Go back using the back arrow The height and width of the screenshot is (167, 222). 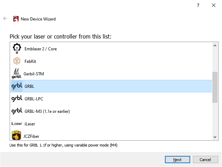(5, 19)
